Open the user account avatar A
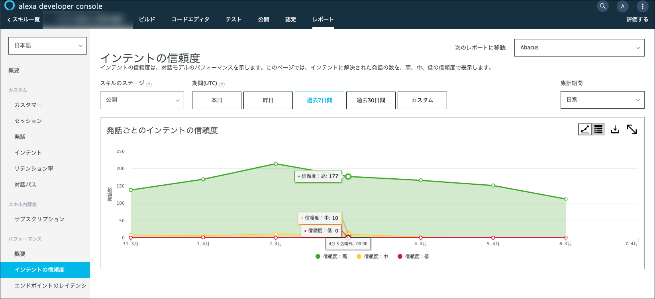Viewport: 655px width, 299px height. (x=623, y=6)
